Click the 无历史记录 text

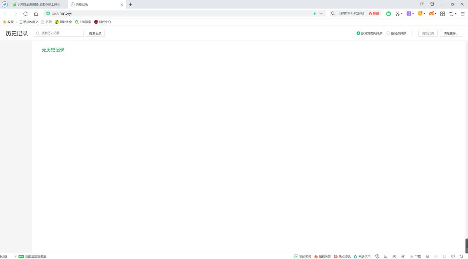coord(53,50)
